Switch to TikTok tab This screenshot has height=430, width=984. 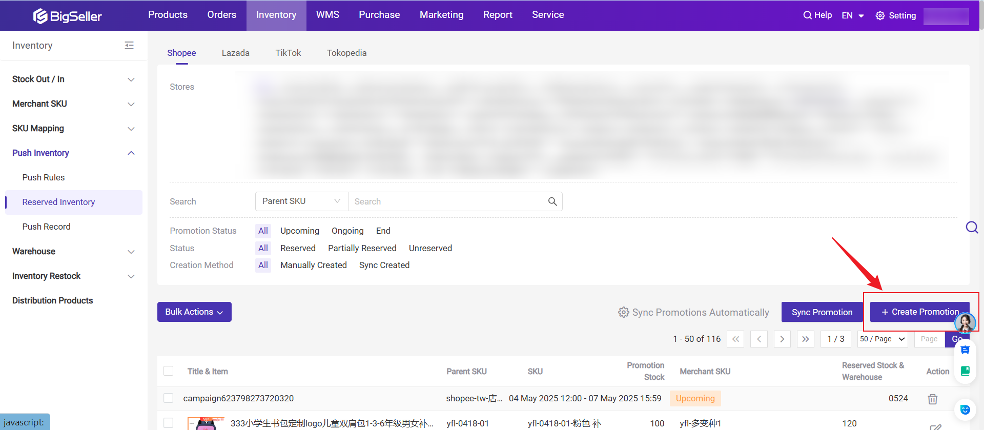(288, 53)
